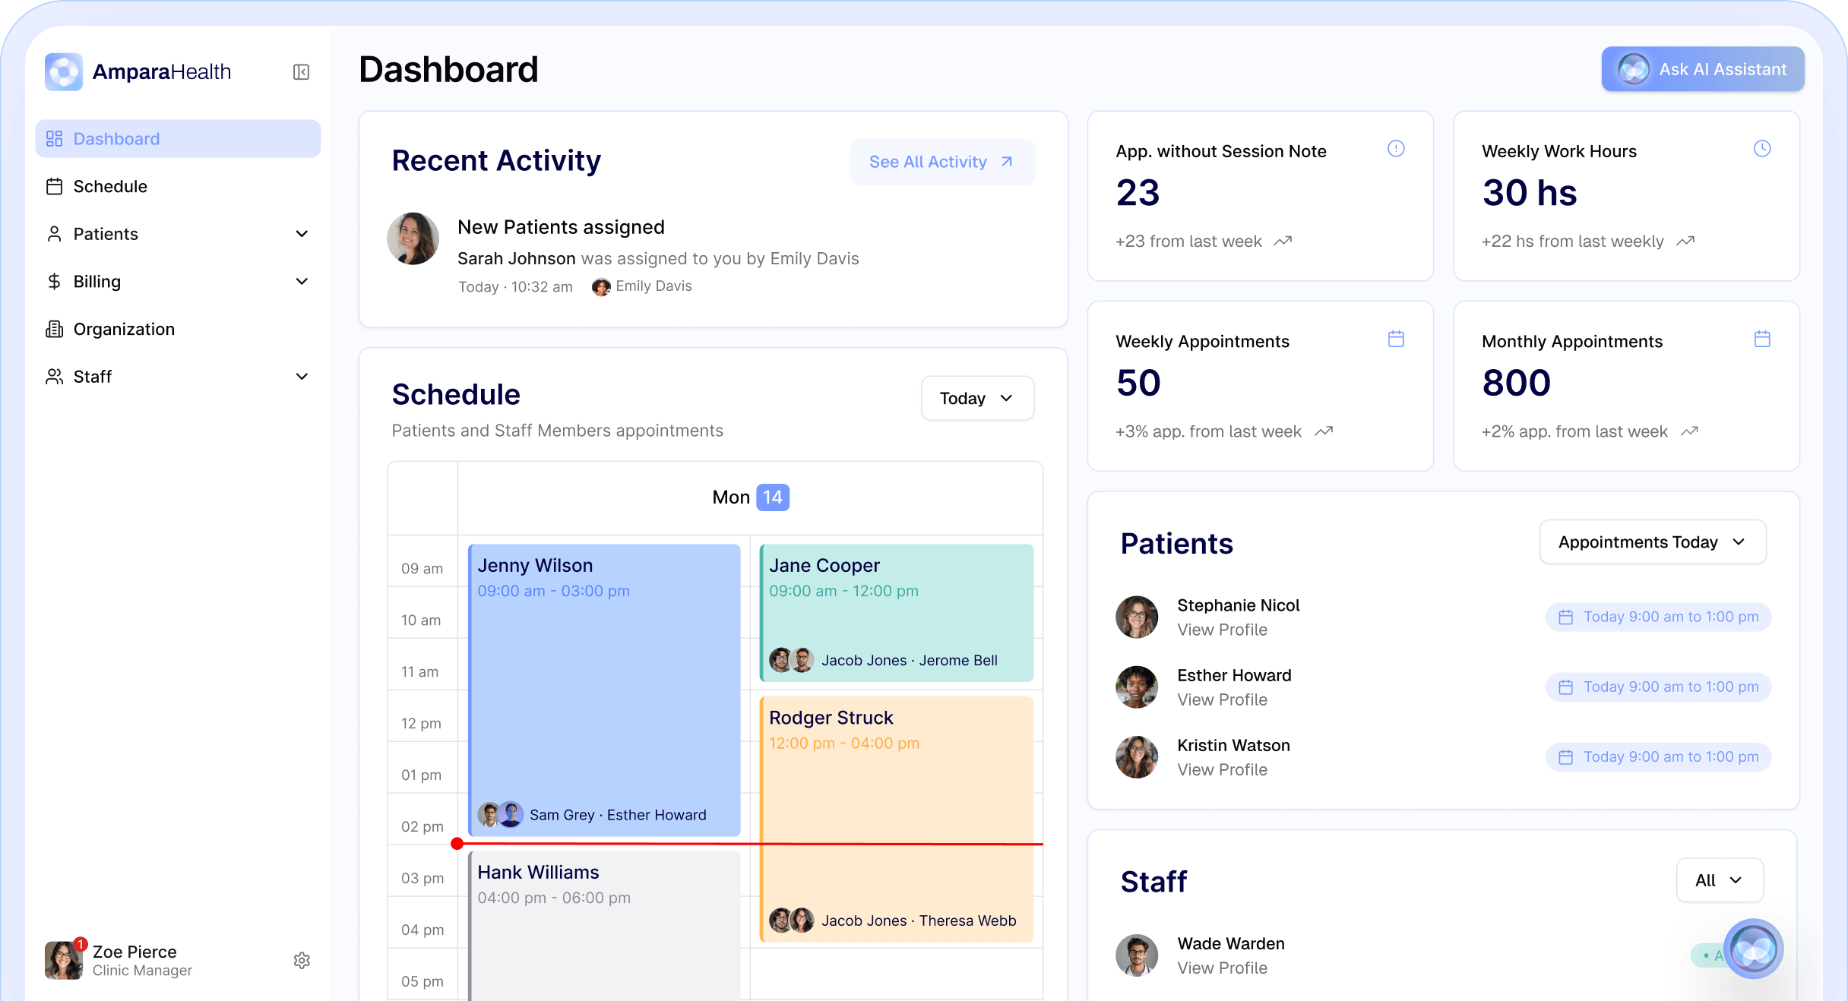Click Jacob Jones · Jerome Bell attendee avatars
This screenshot has height=1001, width=1848.
coord(792,661)
